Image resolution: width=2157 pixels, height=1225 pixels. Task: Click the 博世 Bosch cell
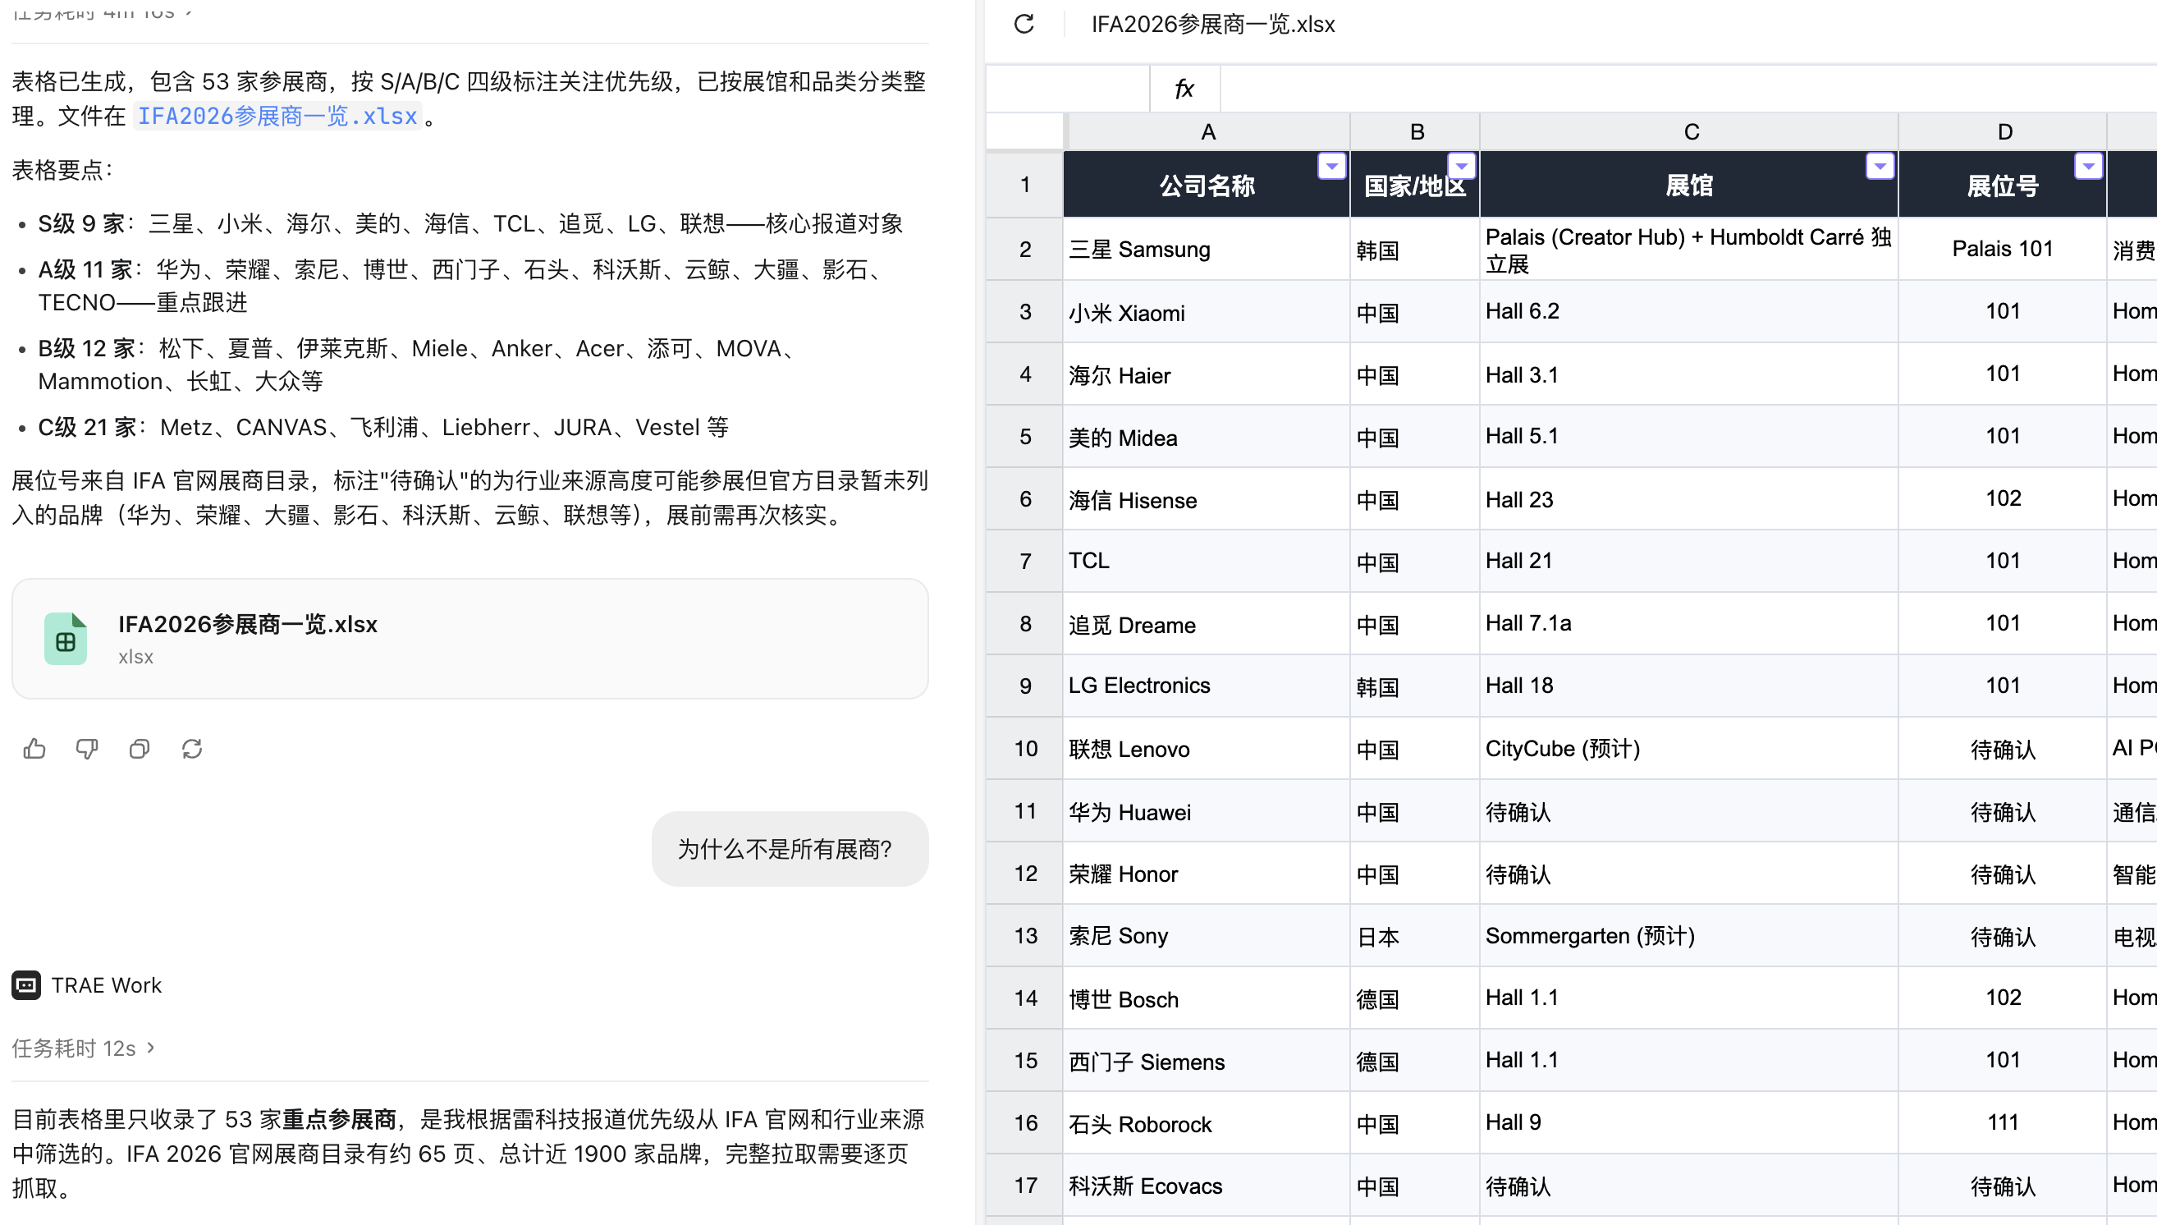pyautogui.click(x=1207, y=998)
